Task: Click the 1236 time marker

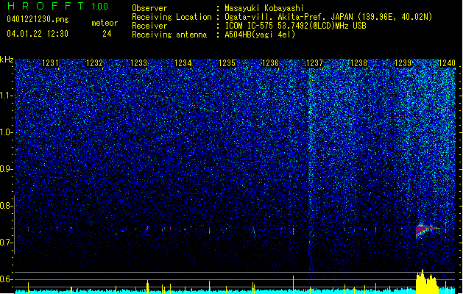Action: click(270, 63)
